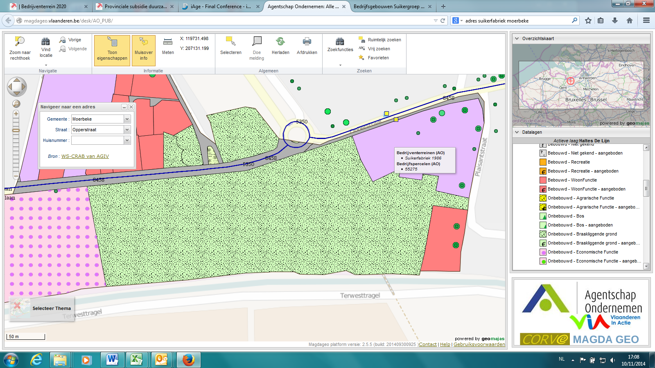This screenshot has height=368, width=655.
Task: Reload the map with Herladen
Action: 280,46
